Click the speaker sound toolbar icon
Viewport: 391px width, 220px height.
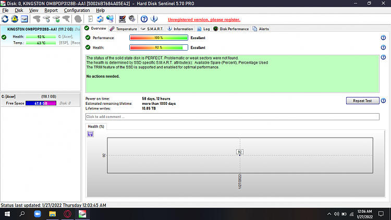[x=132, y=19]
